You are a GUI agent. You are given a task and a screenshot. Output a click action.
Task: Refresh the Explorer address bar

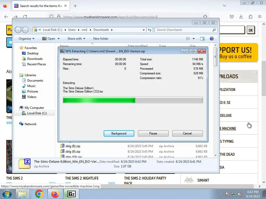[150, 30]
